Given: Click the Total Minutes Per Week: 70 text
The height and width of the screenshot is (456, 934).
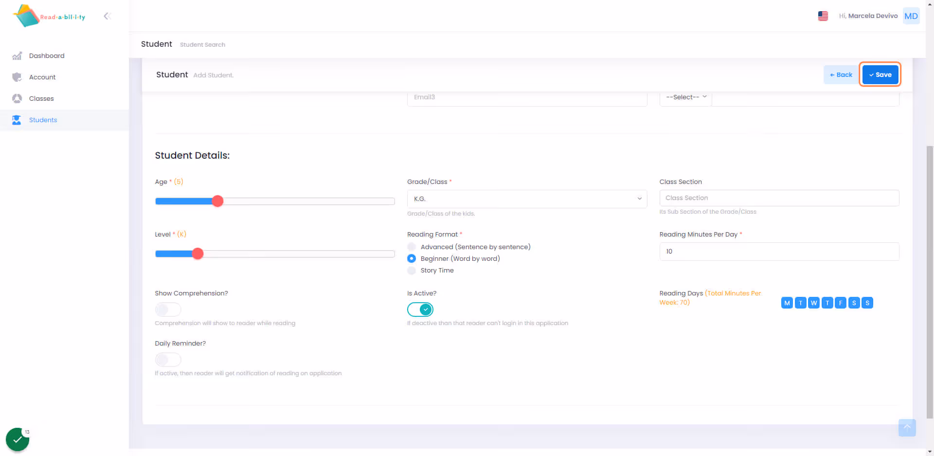Looking at the screenshot, I should [710, 297].
